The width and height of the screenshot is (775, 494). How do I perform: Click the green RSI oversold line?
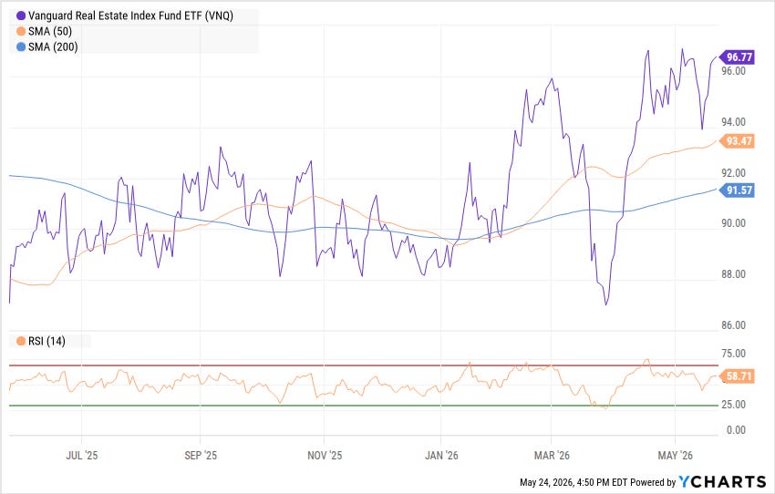[363, 406]
